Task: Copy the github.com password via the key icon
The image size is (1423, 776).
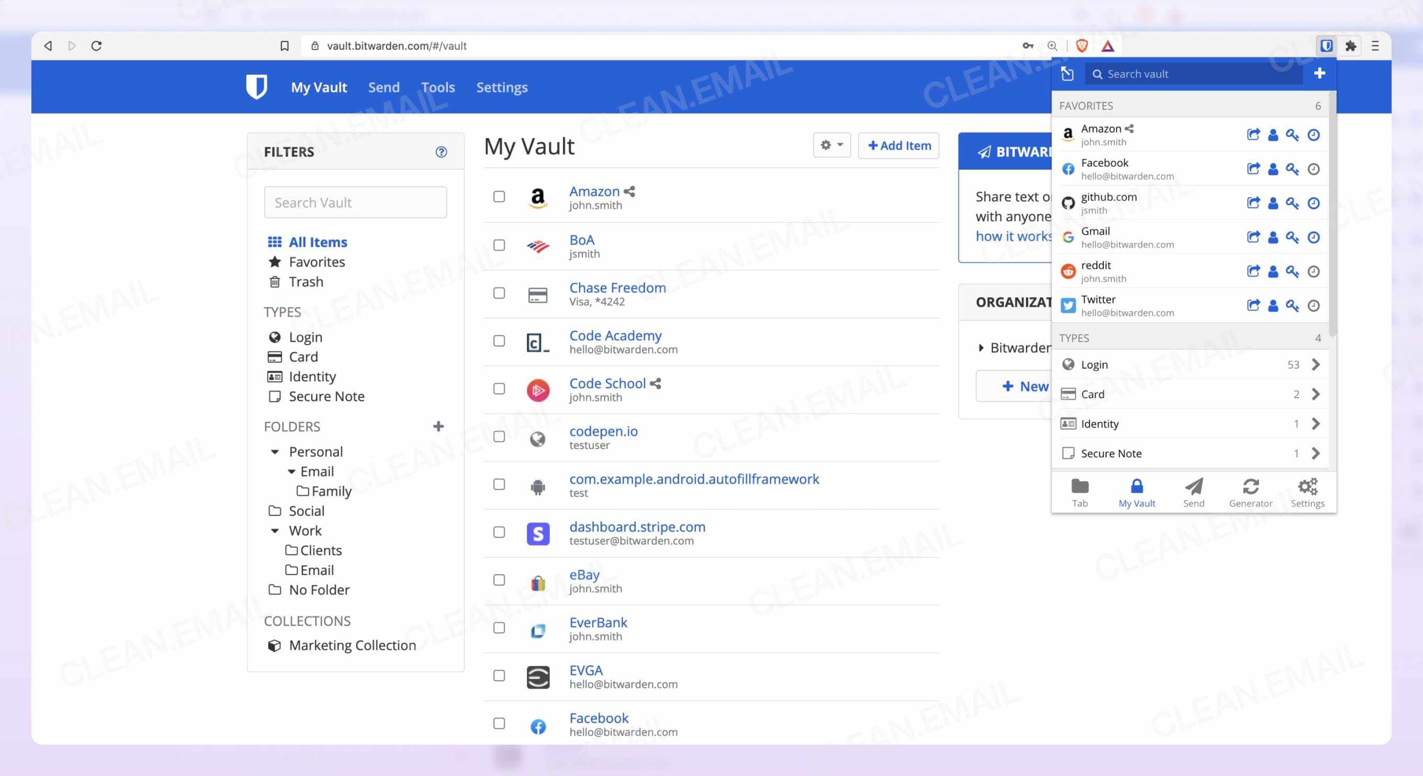Action: [1292, 203]
